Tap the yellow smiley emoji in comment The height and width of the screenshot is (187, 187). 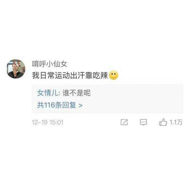coord(114,75)
